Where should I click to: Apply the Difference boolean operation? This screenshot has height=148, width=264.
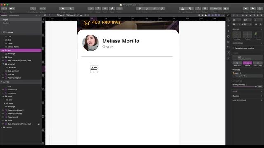click(x=162, y=9)
